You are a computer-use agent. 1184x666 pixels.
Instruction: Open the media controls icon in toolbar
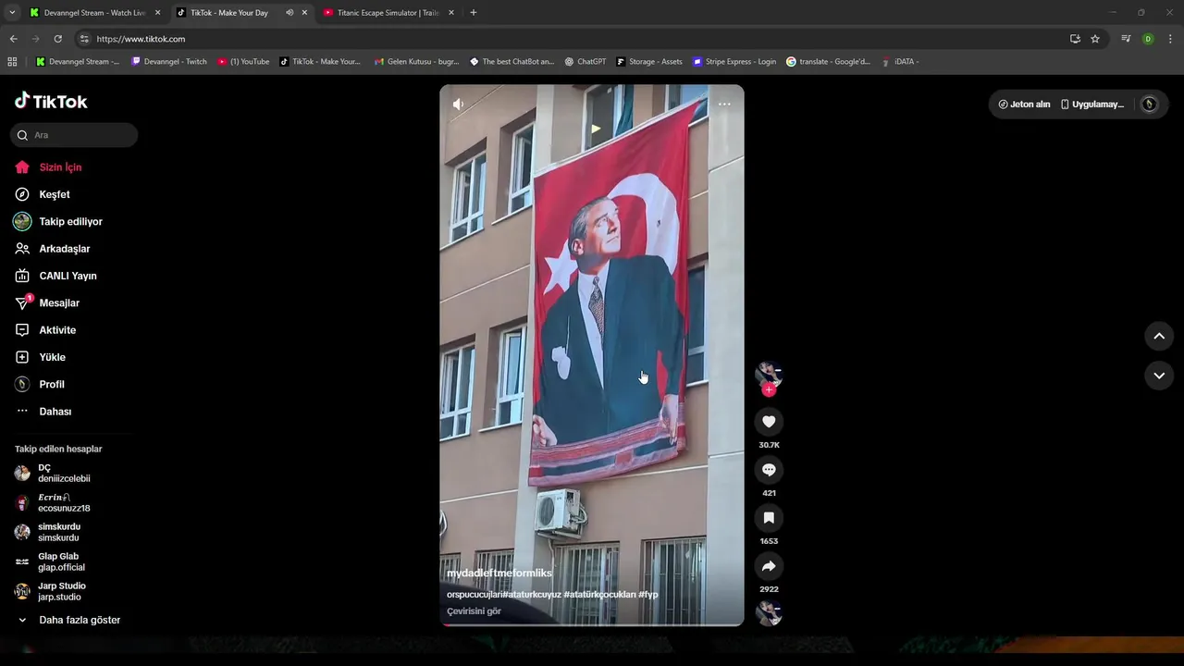click(x=1126, y=39)
